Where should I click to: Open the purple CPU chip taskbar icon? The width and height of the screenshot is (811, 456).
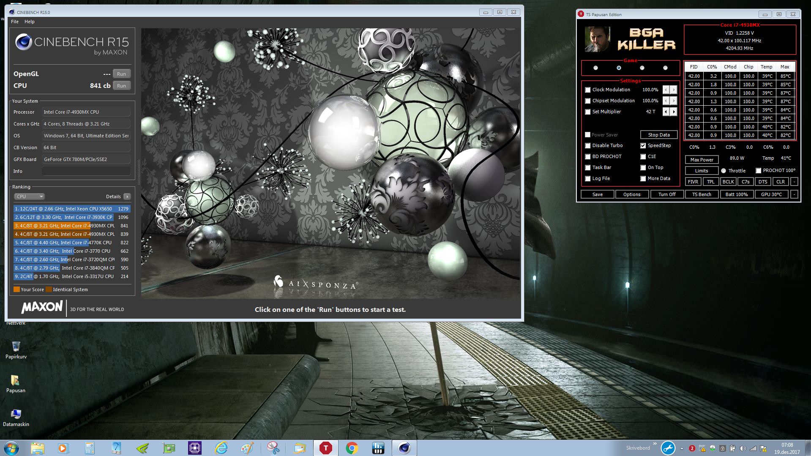coord(195,448)
